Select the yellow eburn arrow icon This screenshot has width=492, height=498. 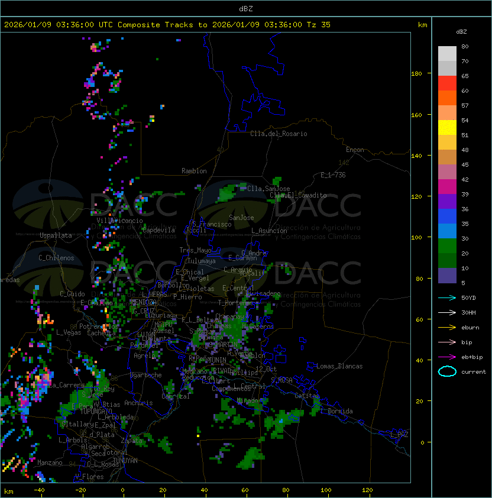coord(447,328)
